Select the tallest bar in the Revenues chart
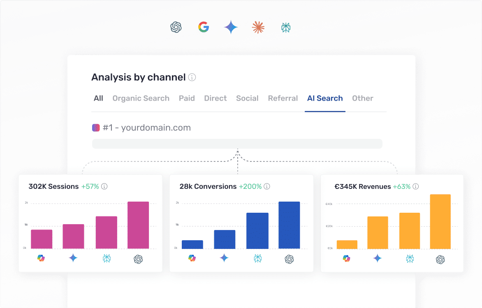 pos(441,222)
